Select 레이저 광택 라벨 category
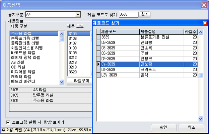Screen dimensions: 209x134 [34, 57]
